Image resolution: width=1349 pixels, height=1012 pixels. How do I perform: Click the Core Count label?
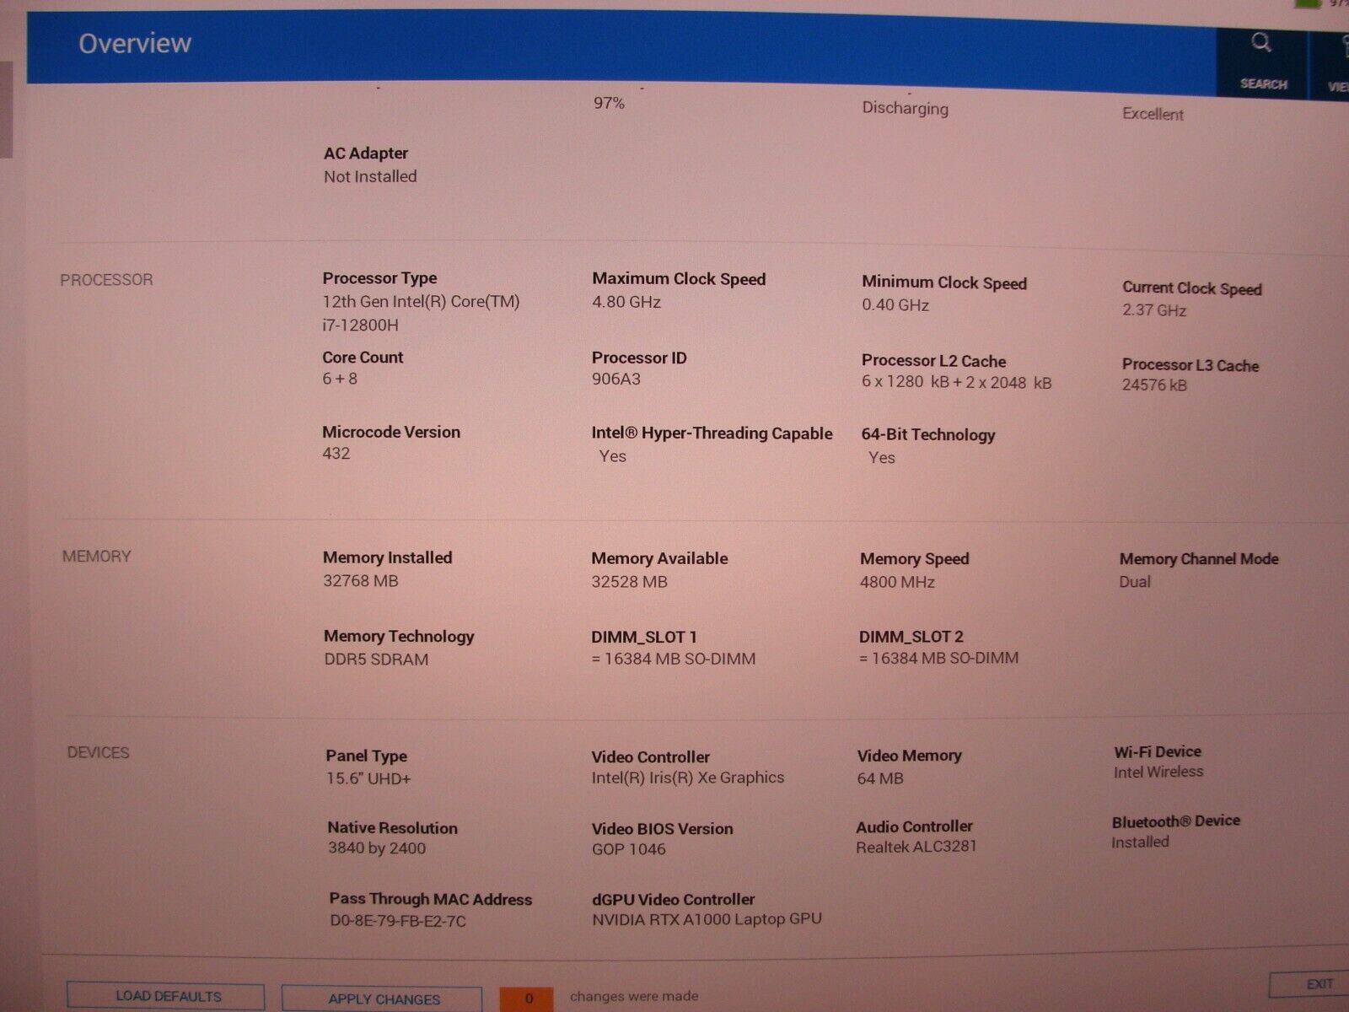(363, 357)
